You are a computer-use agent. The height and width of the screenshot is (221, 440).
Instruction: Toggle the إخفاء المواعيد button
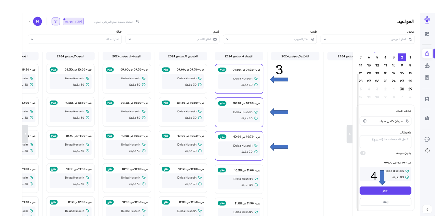[x=73, y=21]
